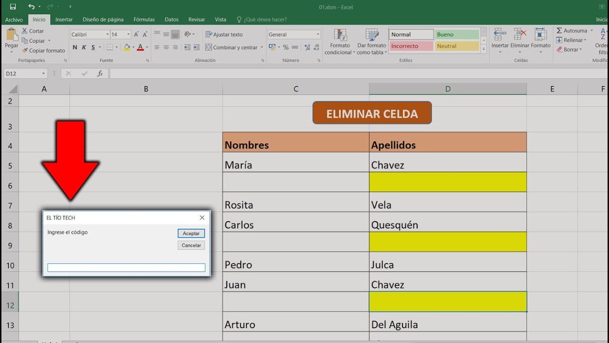Open the Customize Quick Access Toolbar arrow

[x=70, y=7]
